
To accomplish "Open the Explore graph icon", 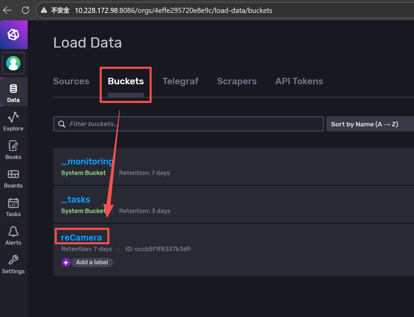I will tap(13, 121).
